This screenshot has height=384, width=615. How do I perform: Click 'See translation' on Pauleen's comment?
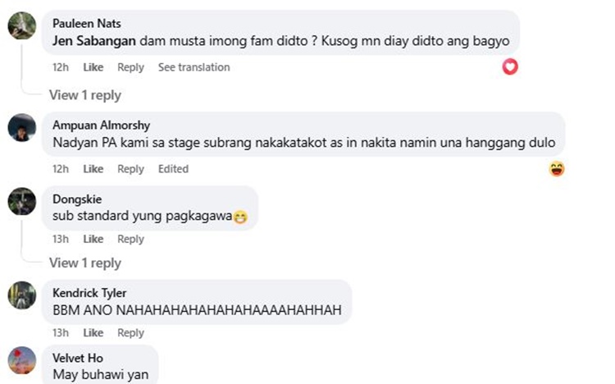(194, 67)
